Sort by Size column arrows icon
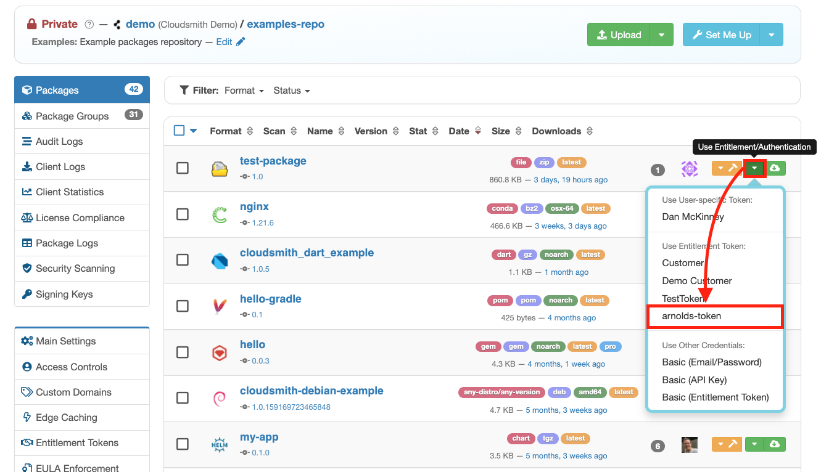This screenshot has width=829, height=472. coord(518,131)
